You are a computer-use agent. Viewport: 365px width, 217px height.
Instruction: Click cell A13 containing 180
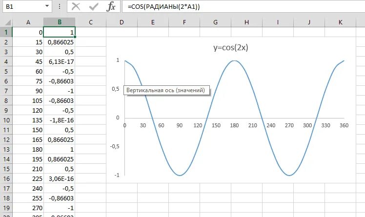tap(28, 149)
